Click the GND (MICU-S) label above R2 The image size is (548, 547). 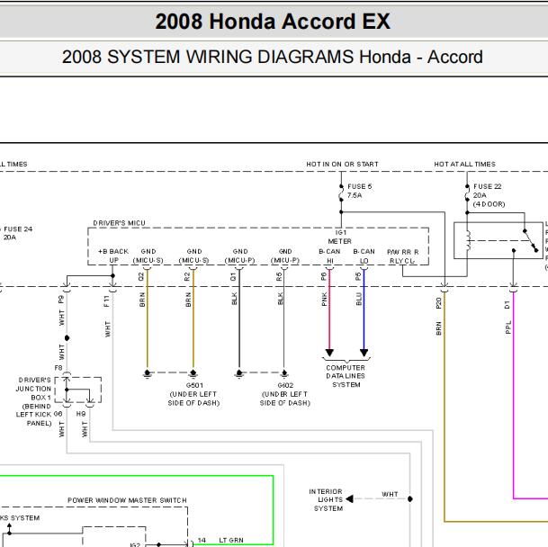[x=193, y=256]
